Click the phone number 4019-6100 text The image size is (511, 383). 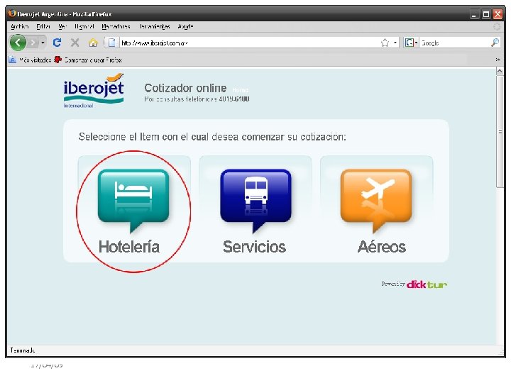pos(234,99)
